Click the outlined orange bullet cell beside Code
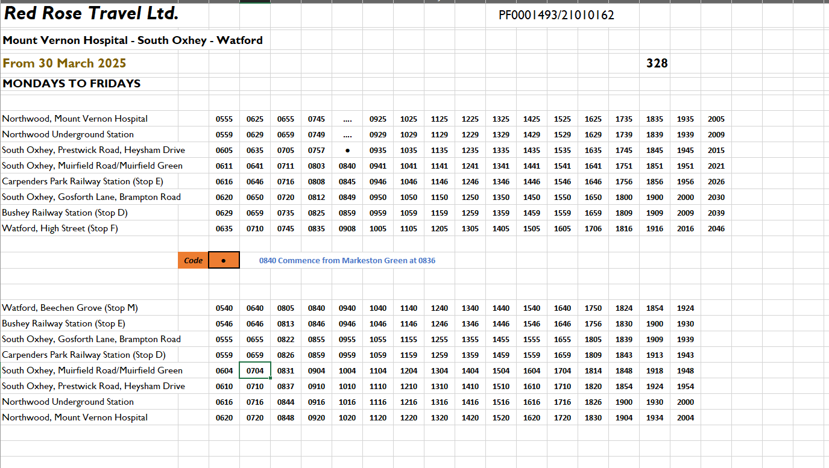829x468 pixels. pos(224,260)
